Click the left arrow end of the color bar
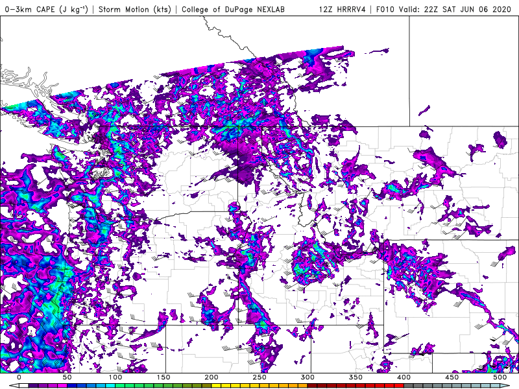Image resolution: width=519 pixels, height=389 pixels. point(14,385)
